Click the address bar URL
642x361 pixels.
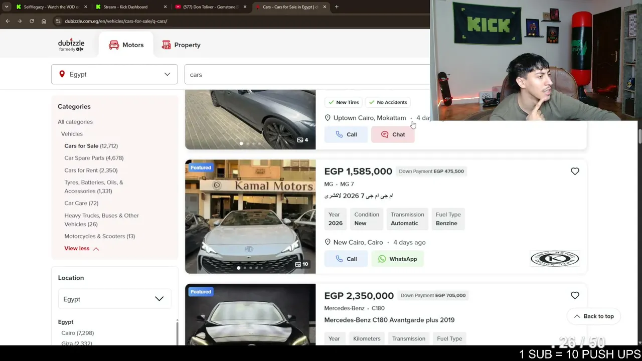click(x=116, y=21)
